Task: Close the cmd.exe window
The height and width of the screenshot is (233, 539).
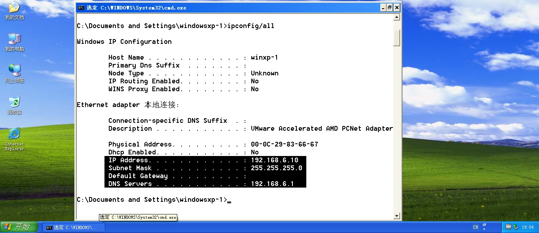Action: (397, 8)
